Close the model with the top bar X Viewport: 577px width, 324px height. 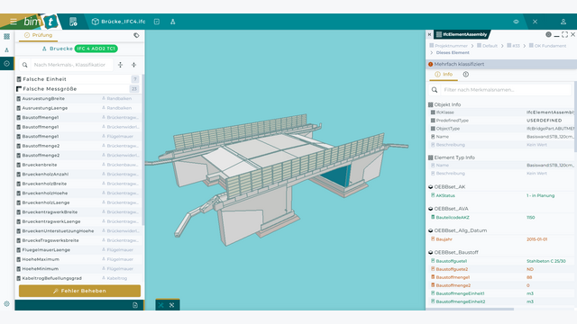(535, 22)
